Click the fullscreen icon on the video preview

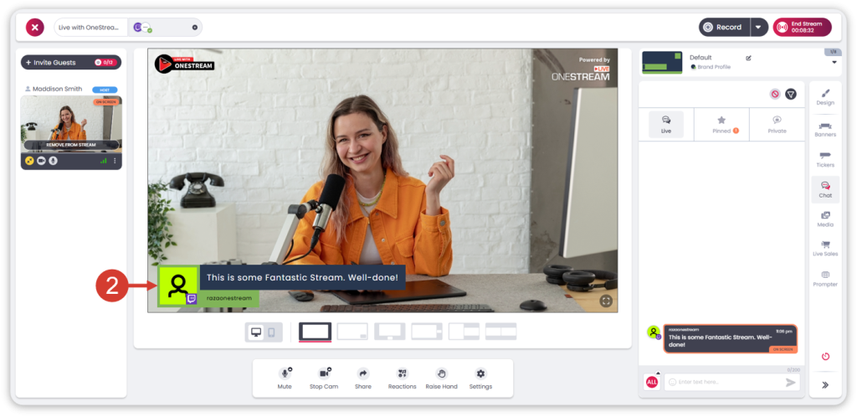pyautogui.click(x=606, y=301)
